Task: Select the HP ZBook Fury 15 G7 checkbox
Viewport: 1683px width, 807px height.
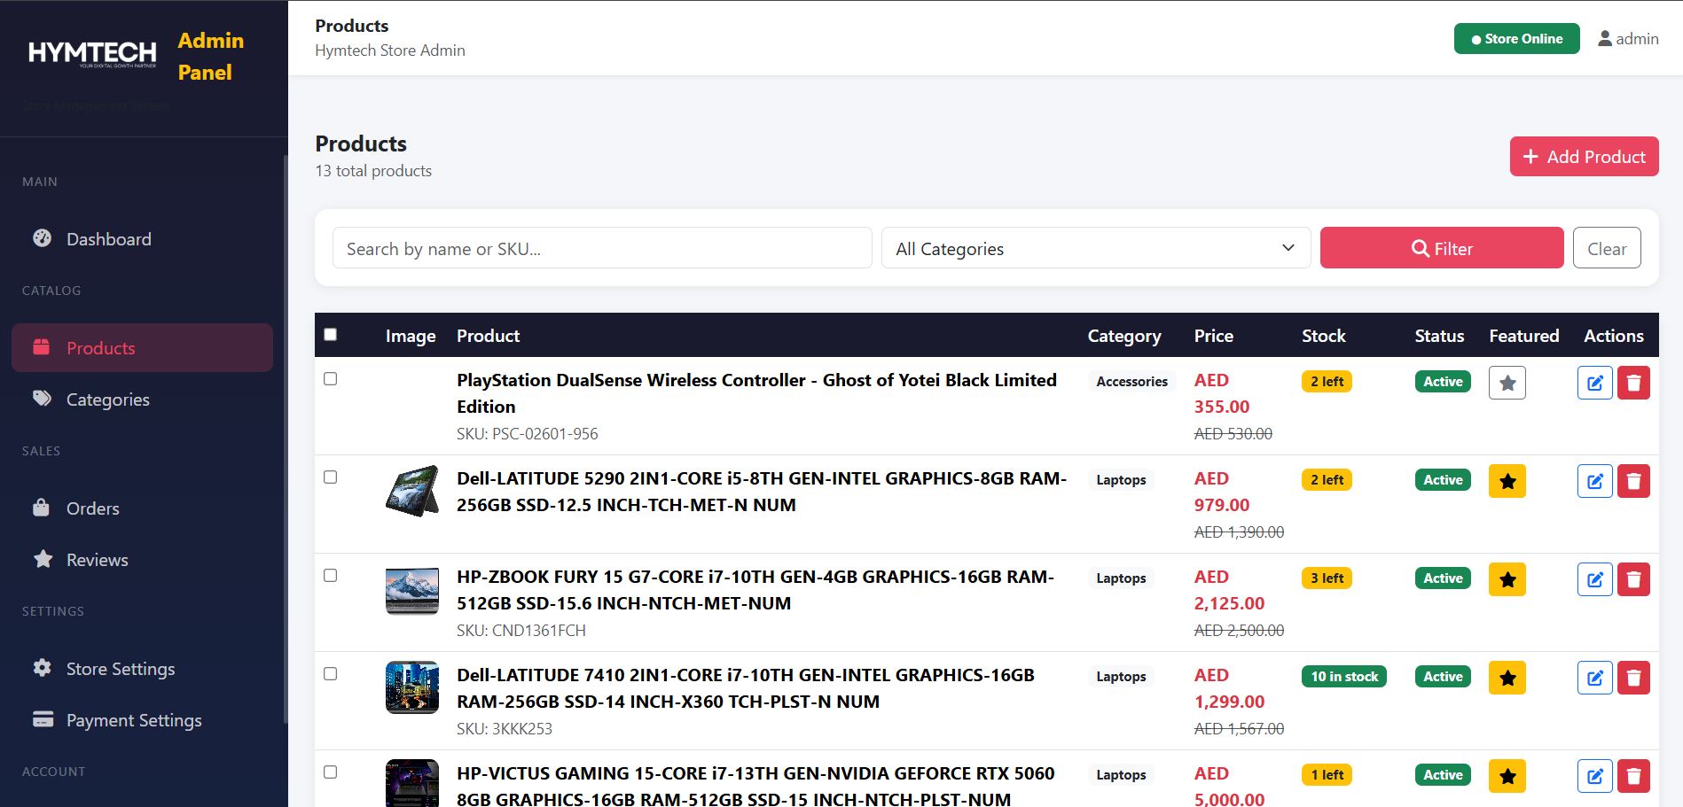Action: [x=331, y=576]
